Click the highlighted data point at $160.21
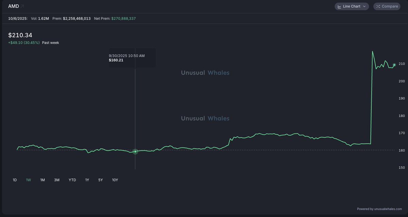 [x=135, y=151]
